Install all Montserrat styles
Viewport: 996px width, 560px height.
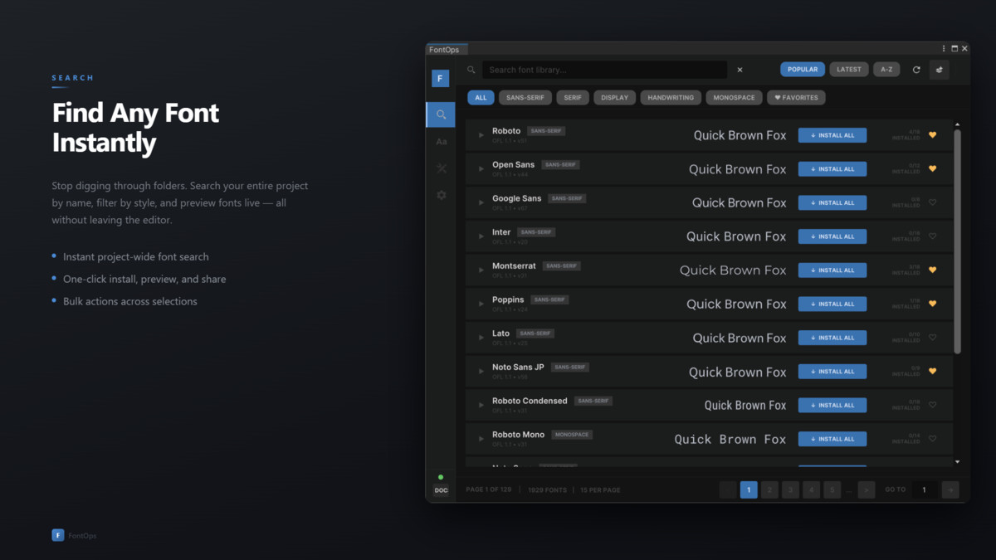832,270
